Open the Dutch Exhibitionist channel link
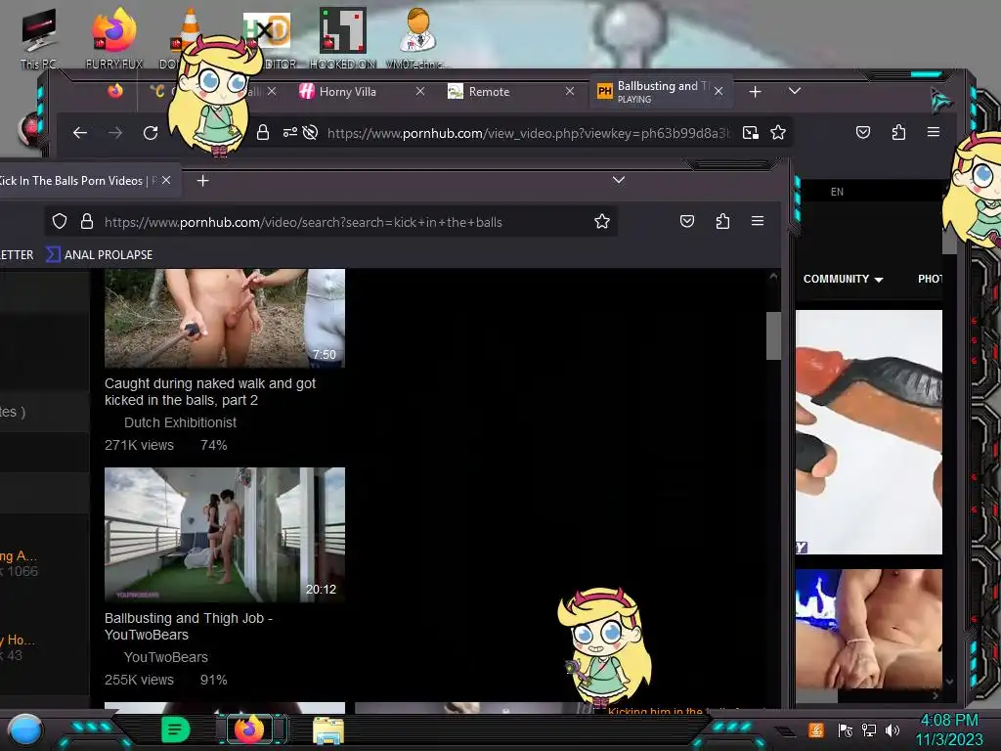Viewport: 1001px width, 751px height. point(180,422)
